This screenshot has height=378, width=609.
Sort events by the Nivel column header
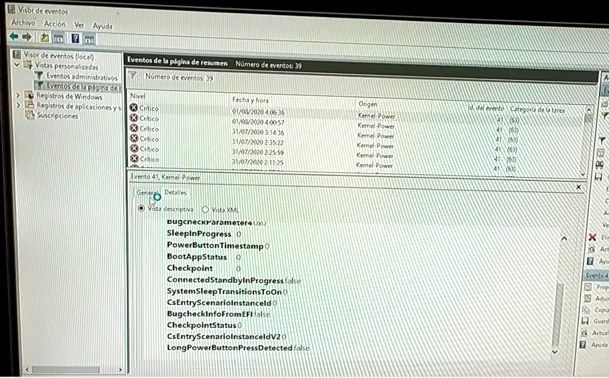pos(138,96)
